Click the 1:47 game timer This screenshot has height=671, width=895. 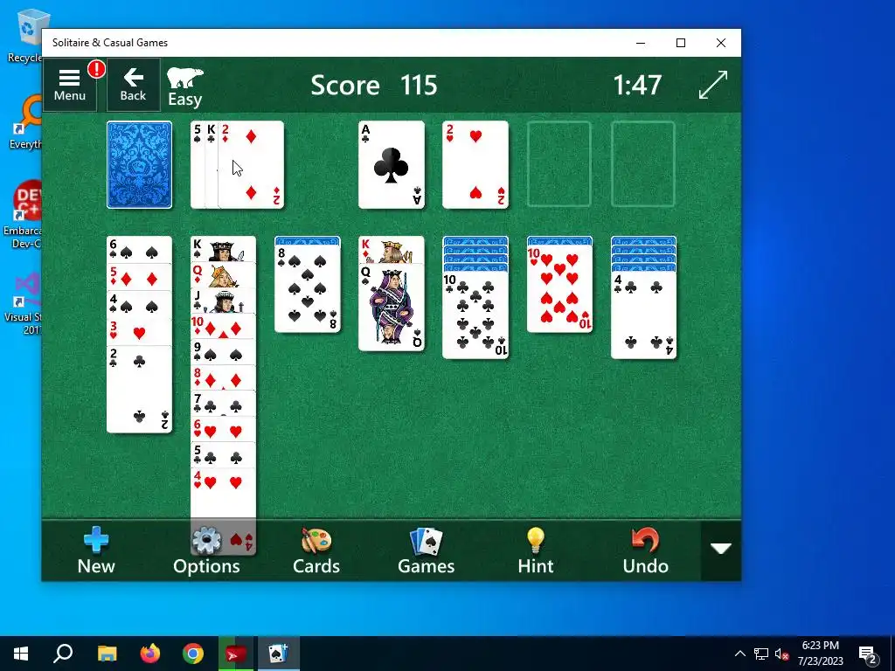click(637, 85)
